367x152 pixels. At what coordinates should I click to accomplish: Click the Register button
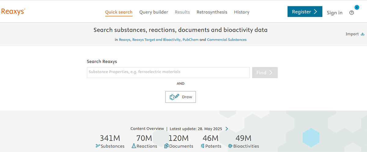[305, 12]
